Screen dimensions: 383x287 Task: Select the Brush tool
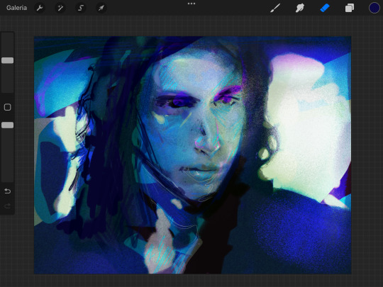pyautogui.click(x=275, y=8)
